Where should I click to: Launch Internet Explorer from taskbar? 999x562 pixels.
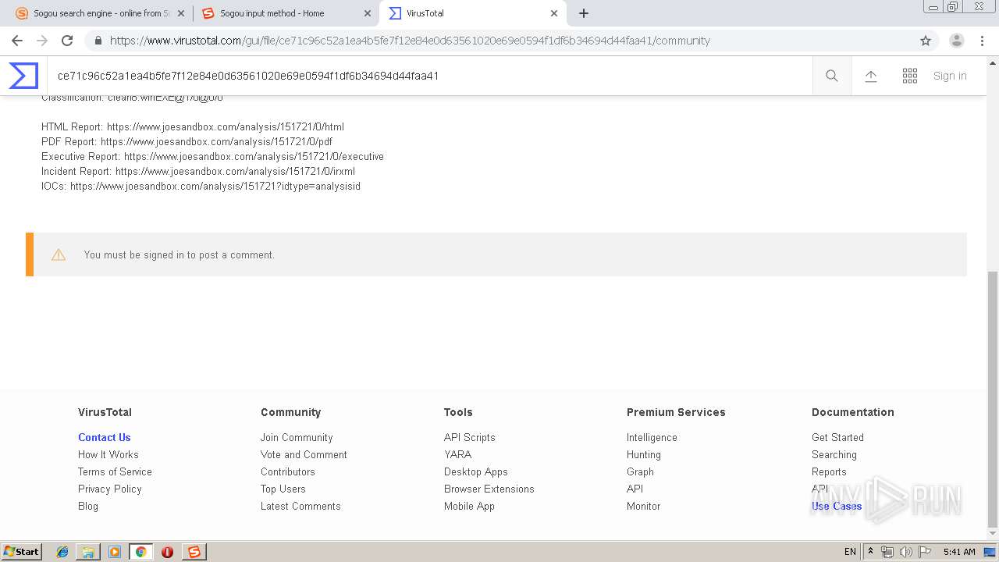62,552
